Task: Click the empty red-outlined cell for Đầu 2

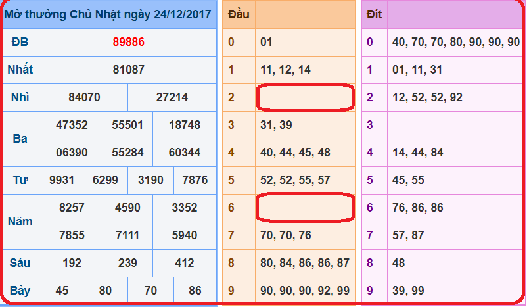Action: (306, 97)
